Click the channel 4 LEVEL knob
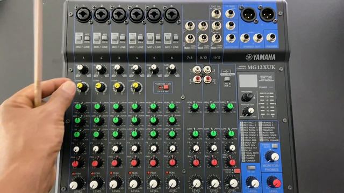This screenshot has width=344, height=193. click(134, 183)
